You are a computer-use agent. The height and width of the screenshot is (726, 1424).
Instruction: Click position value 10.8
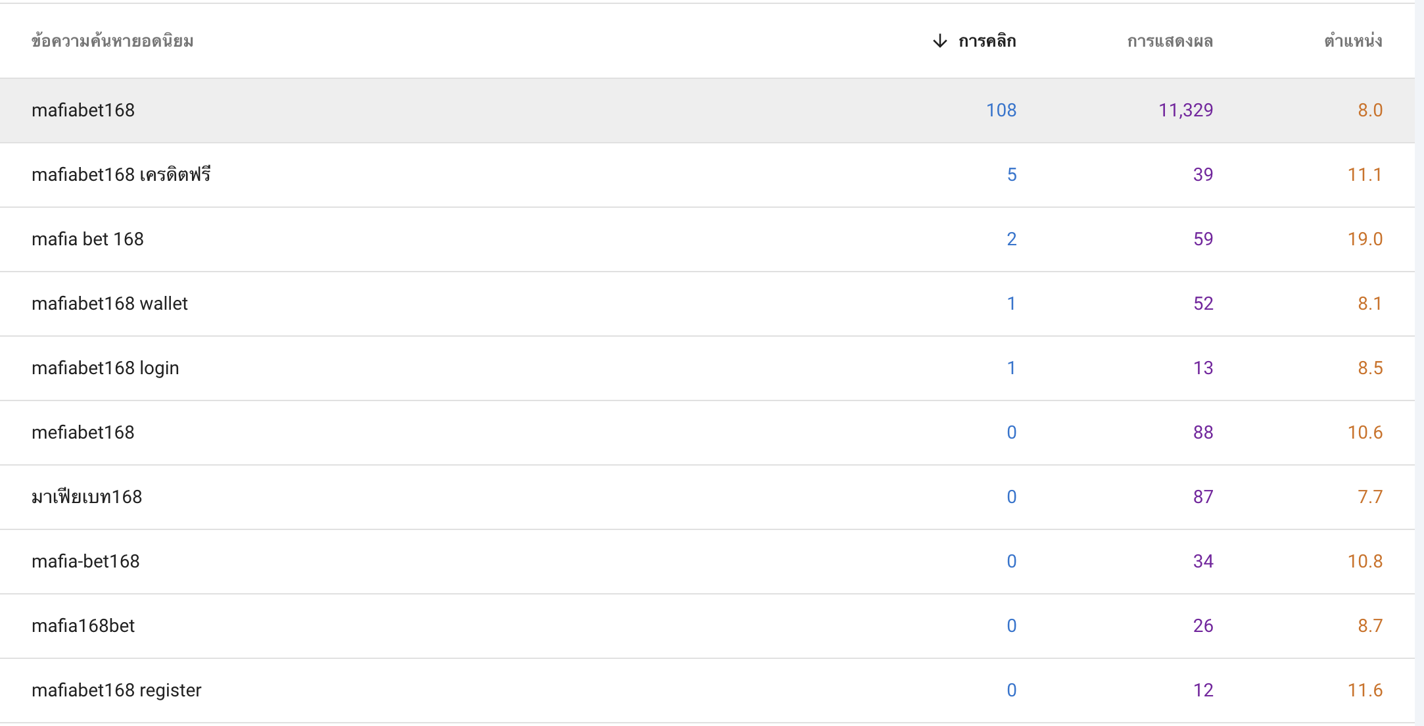1365,561
